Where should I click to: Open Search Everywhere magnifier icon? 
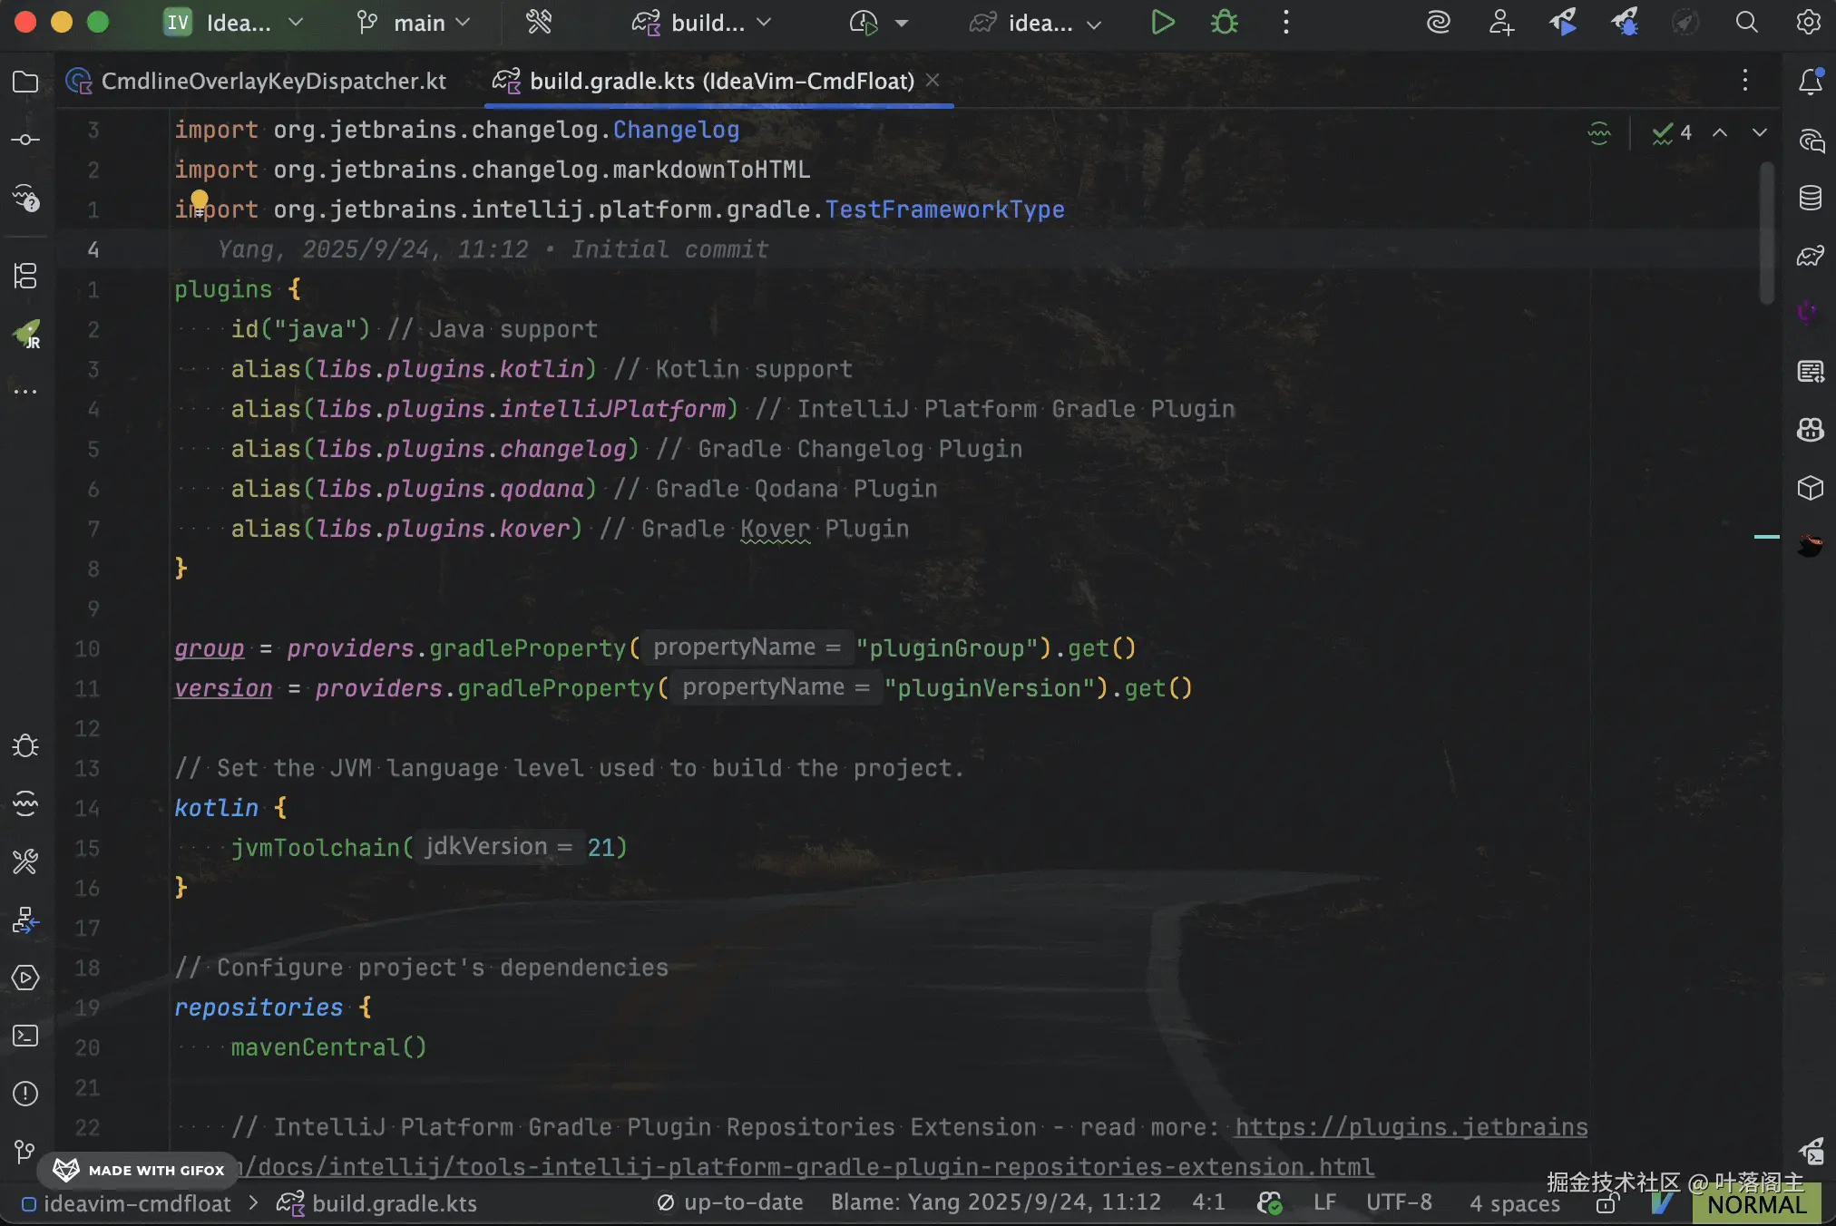1746,23
